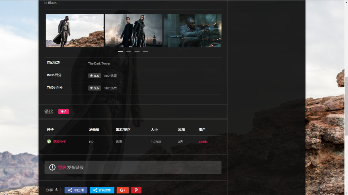
Task: Select the second carousel indicator dash
Action: pos(129,51)
